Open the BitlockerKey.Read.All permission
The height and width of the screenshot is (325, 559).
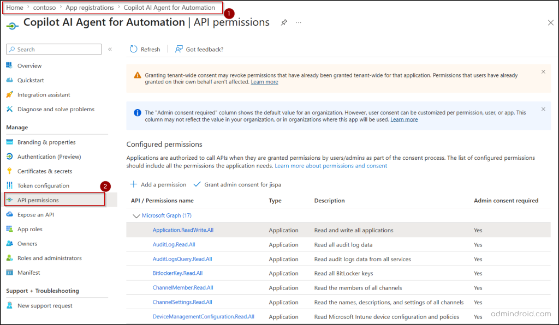[177, 273]
